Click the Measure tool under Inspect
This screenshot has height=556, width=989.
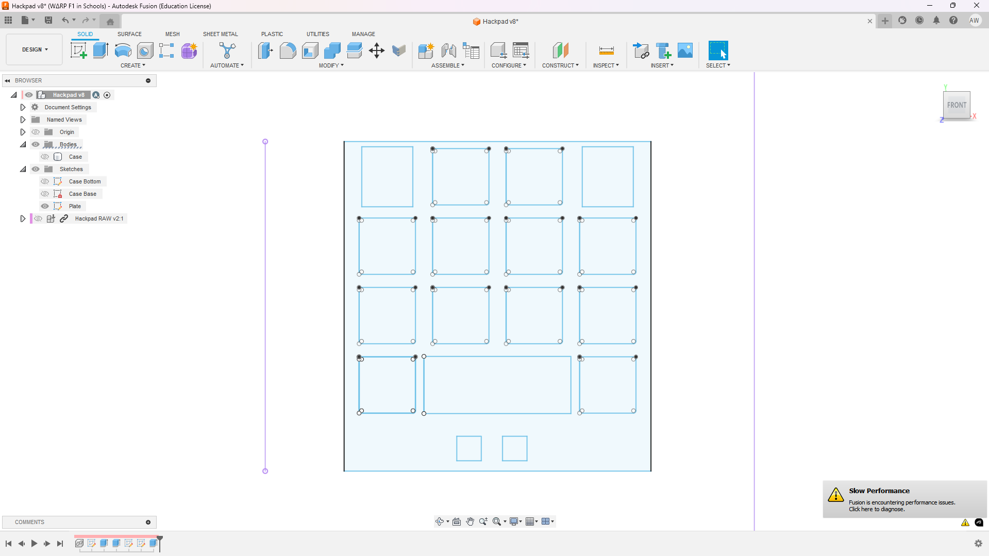click(606, 50)
